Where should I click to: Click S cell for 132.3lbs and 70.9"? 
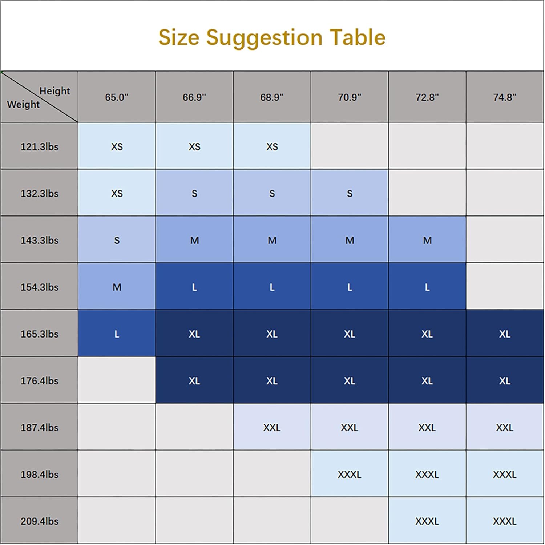(x=350, y=193)
